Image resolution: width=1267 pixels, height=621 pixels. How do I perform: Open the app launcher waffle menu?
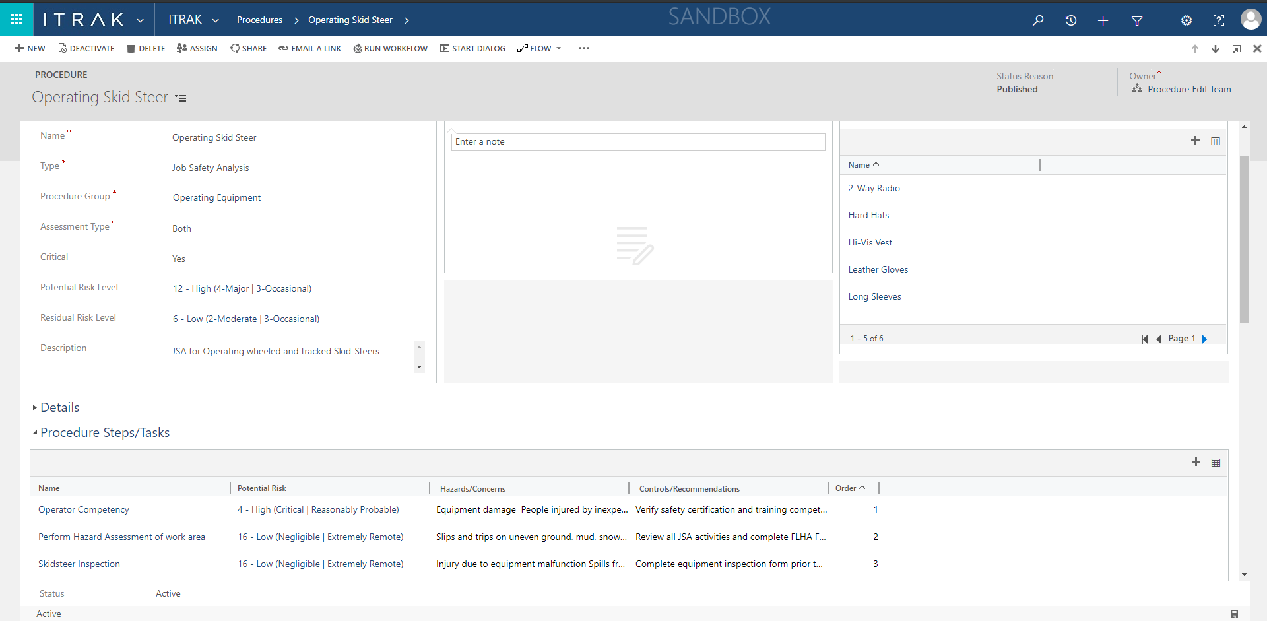(x=16, y=18)
